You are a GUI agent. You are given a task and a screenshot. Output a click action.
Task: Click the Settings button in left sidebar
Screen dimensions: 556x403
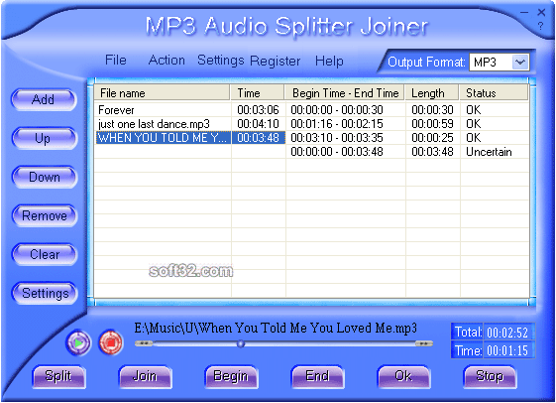(x=44, y=293)
